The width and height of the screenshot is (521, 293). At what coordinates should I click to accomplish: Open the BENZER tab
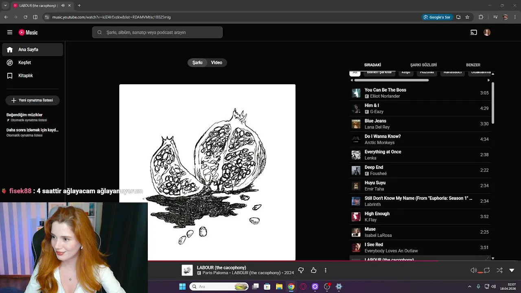click(473, 65)
